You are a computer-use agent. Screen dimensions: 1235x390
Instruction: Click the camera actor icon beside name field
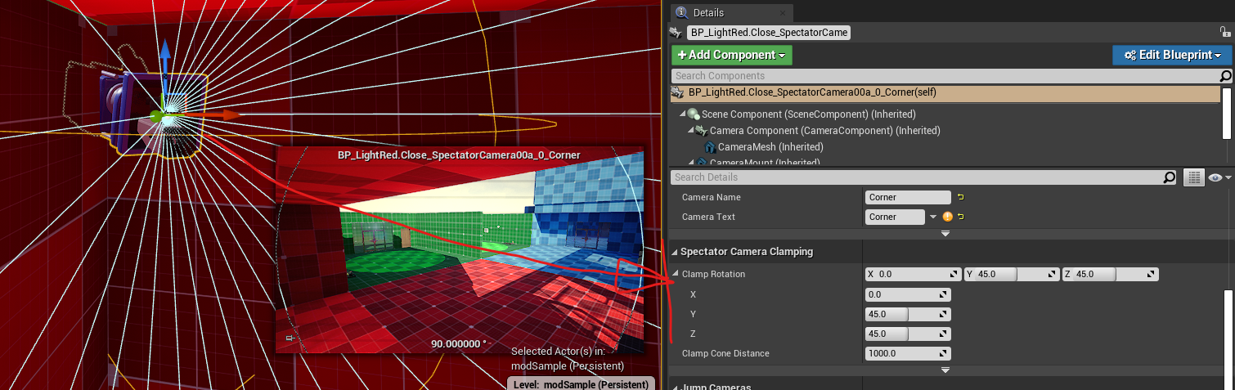pos(676,33)
